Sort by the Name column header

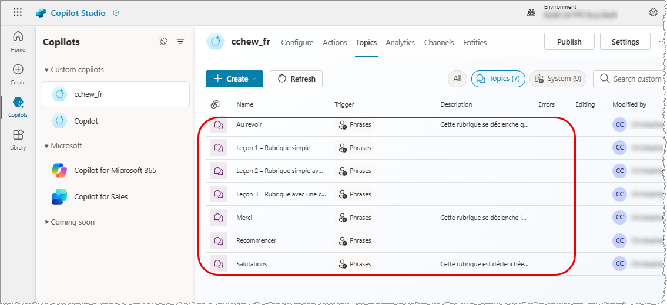[244, 104]
